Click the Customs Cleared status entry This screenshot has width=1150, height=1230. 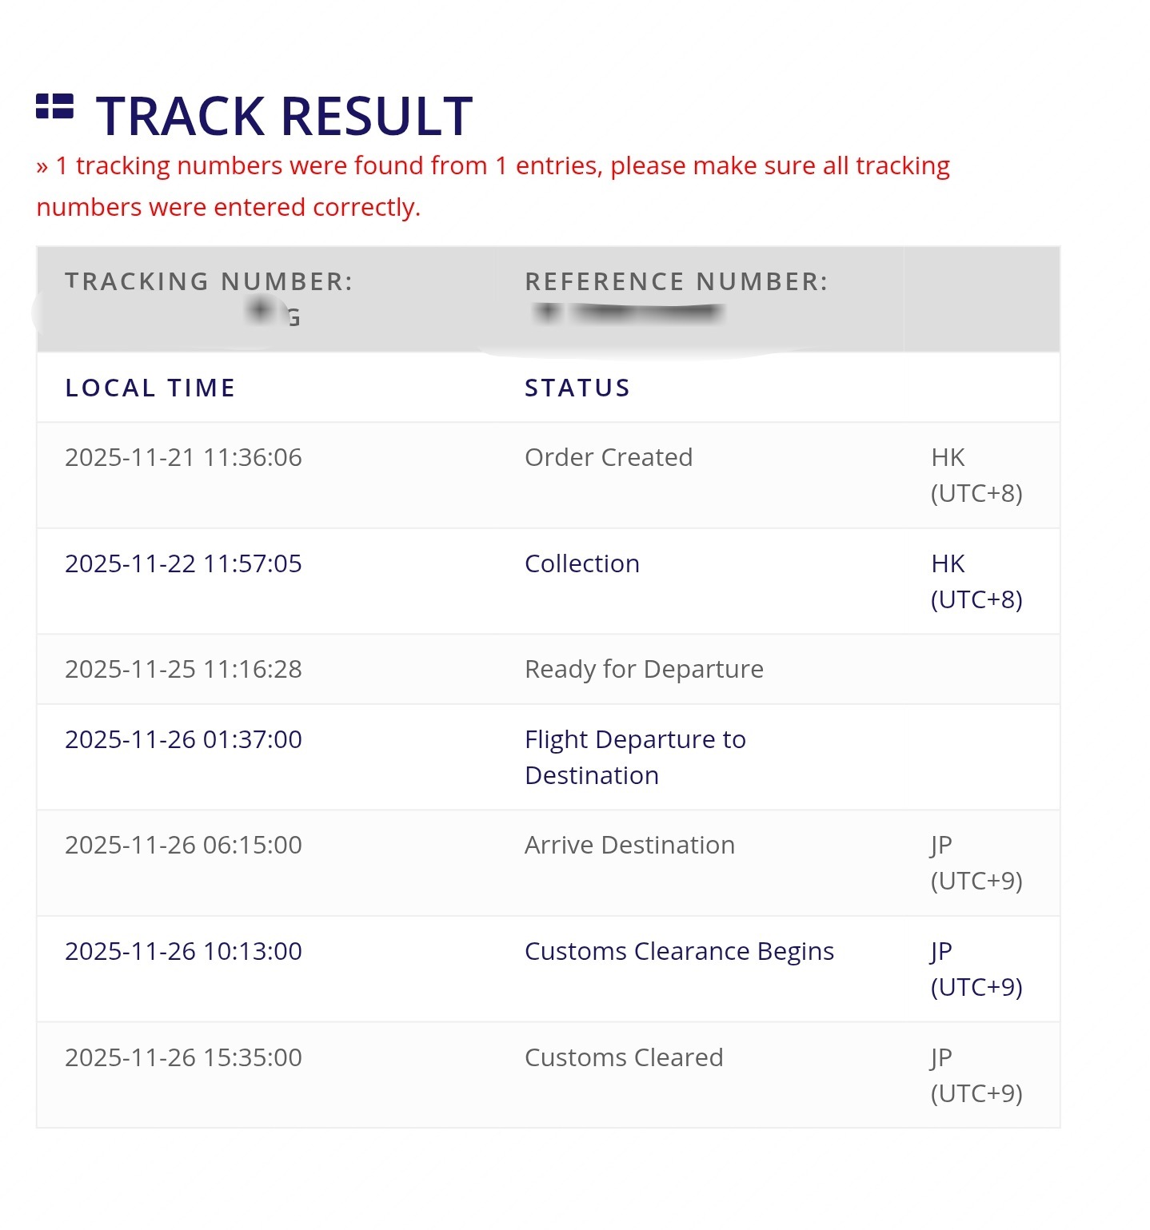624,1058
